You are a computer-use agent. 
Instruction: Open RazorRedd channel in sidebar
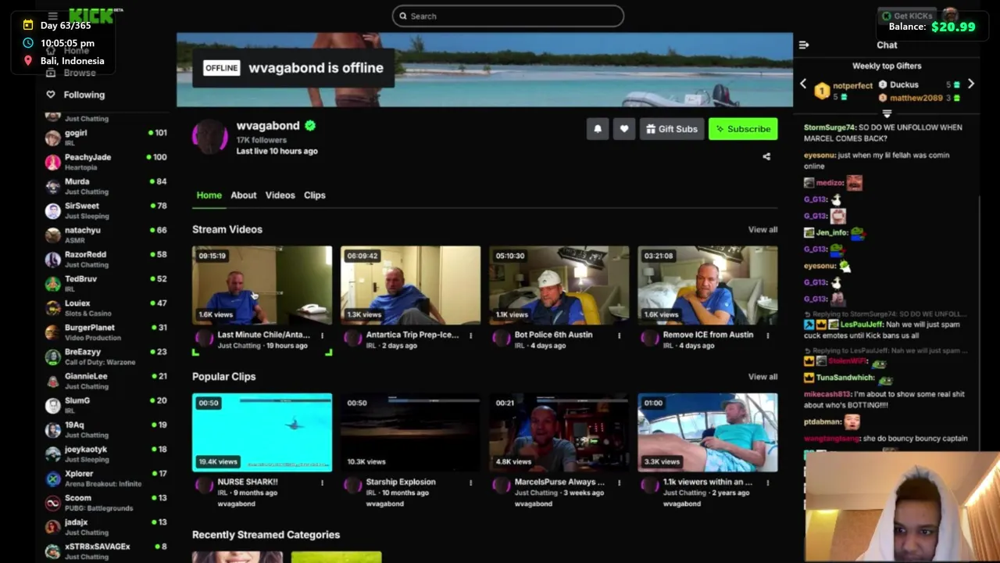(105, 259)
